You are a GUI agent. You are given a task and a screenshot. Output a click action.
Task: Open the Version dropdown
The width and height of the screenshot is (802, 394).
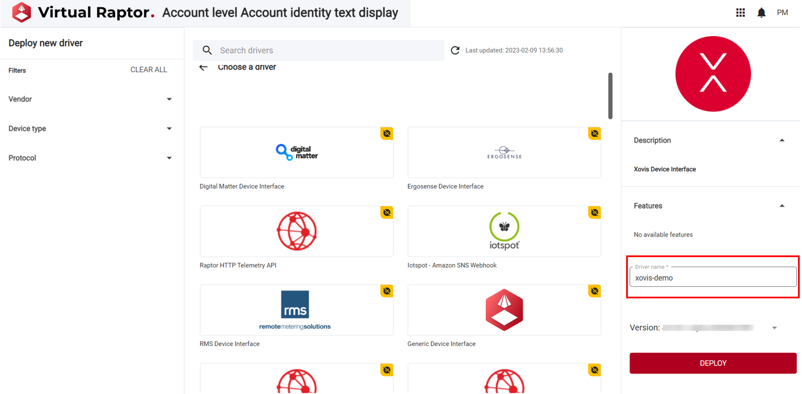(x=775, y=327)
